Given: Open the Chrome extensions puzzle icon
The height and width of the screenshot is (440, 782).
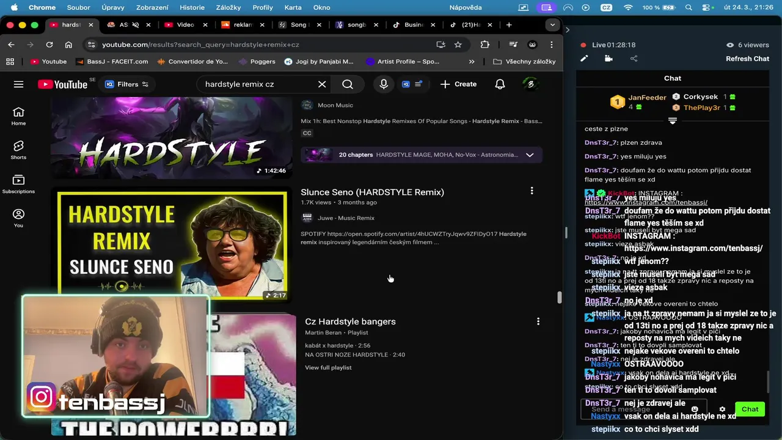Looking at the screenshot, I should coord(485,45).
